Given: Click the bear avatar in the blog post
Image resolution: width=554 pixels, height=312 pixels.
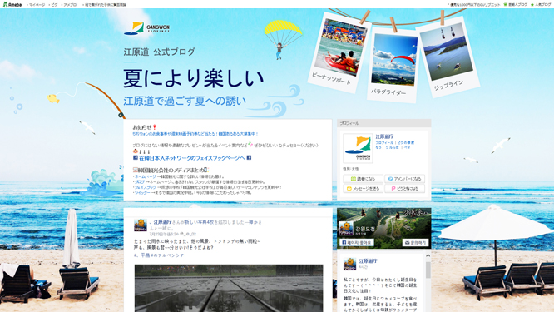Looking at the screenshot, I should [141, 225].
